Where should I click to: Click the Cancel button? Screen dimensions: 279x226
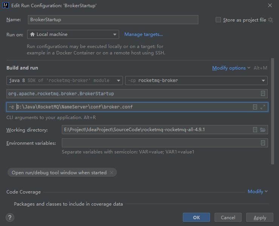click(228, 217)
